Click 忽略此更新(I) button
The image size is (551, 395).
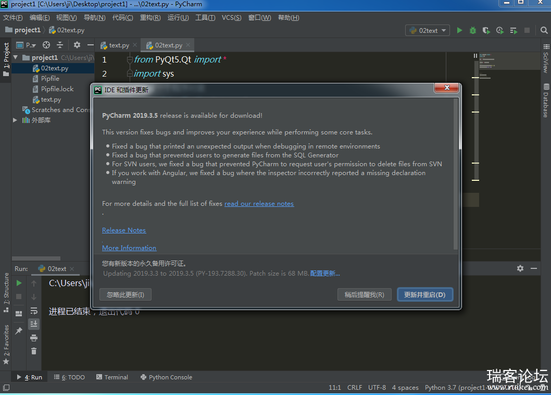click(x=126, y=294)
